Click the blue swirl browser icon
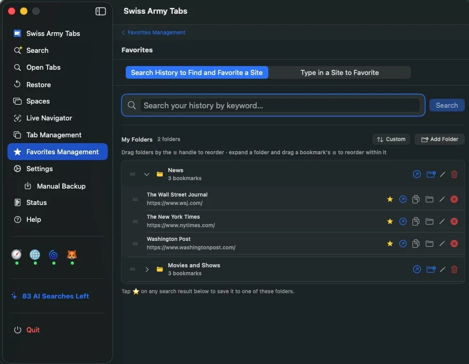Screen dimensions: 469x364 point(53,255)
